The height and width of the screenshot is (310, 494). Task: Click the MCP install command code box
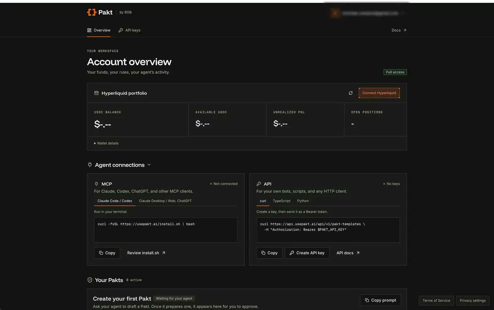166,230
